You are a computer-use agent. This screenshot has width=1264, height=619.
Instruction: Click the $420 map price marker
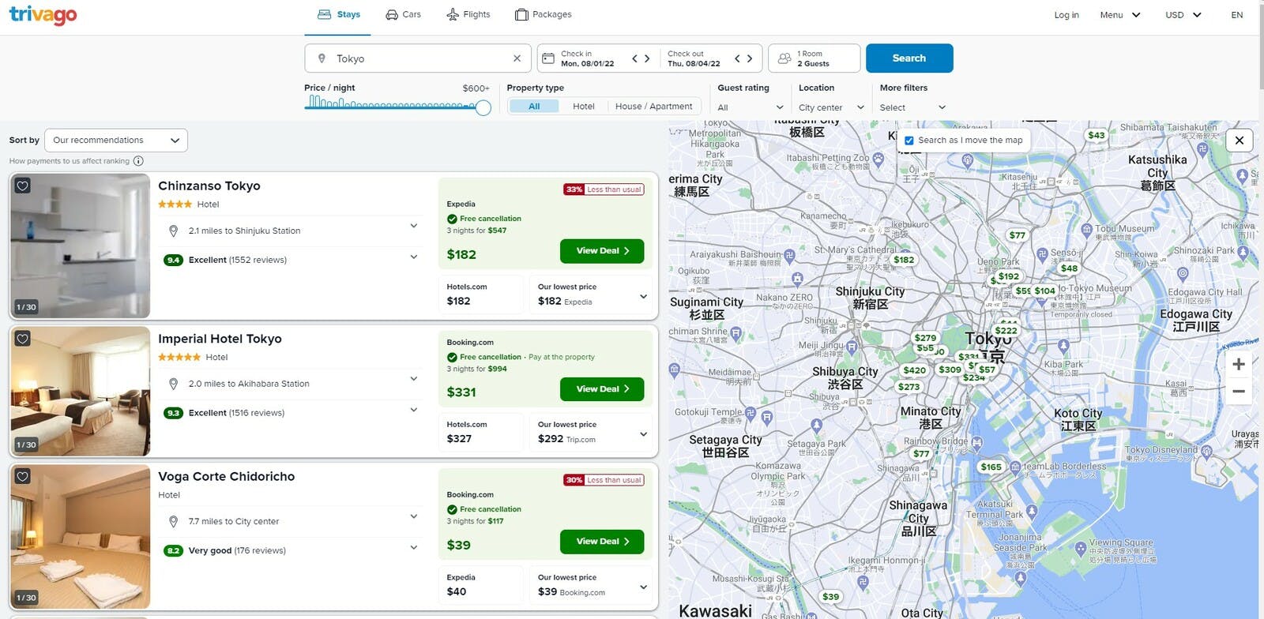click(x=914, y=370)
